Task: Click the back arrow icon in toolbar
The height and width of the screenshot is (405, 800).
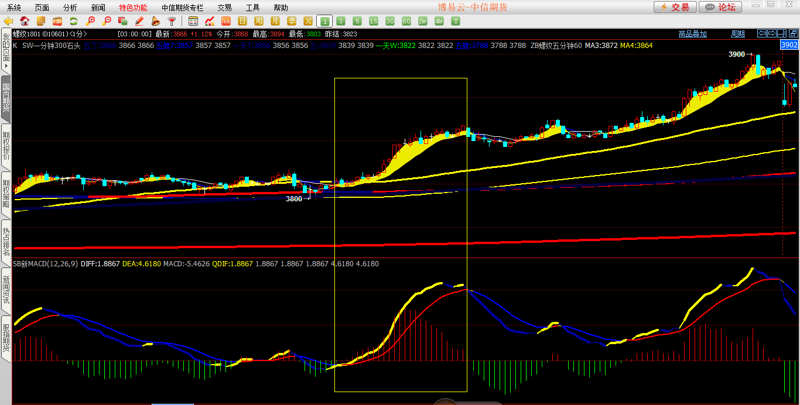Action: tap(8, 21)
